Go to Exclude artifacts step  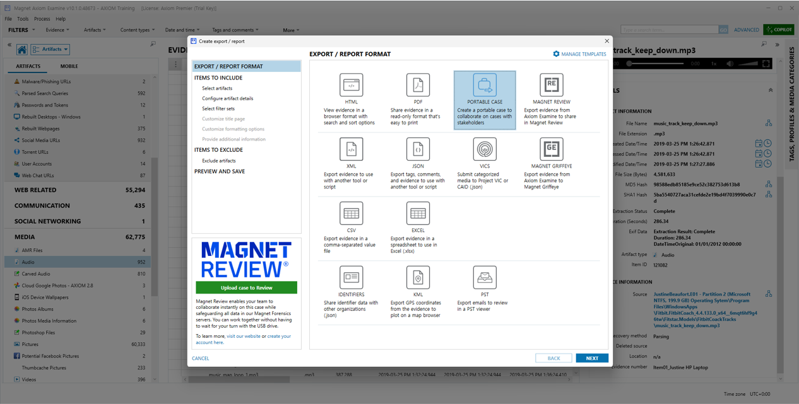[x=219, y=161]
